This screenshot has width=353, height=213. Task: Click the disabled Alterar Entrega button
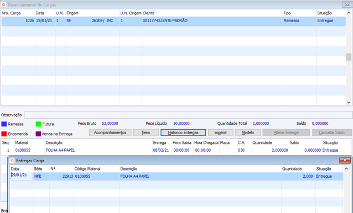pos(286,132)
